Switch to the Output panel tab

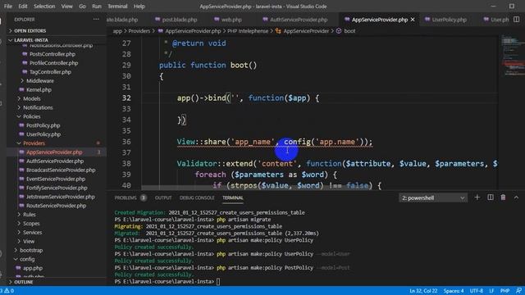pos(163,198)
